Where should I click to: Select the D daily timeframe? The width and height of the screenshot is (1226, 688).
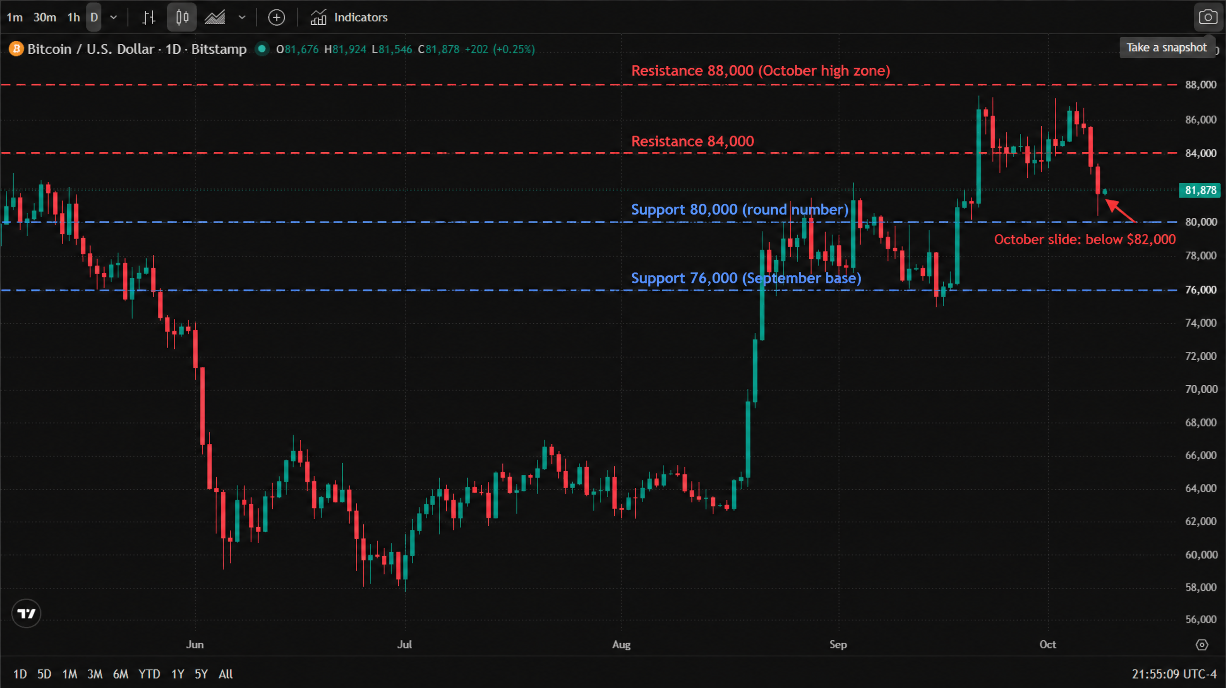pyautogui.click(x=94, y=17)
